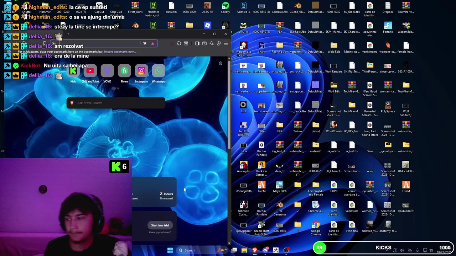Select I Feel Good Scream sound file
Screen dimensions: 456x256
(370, 89)
